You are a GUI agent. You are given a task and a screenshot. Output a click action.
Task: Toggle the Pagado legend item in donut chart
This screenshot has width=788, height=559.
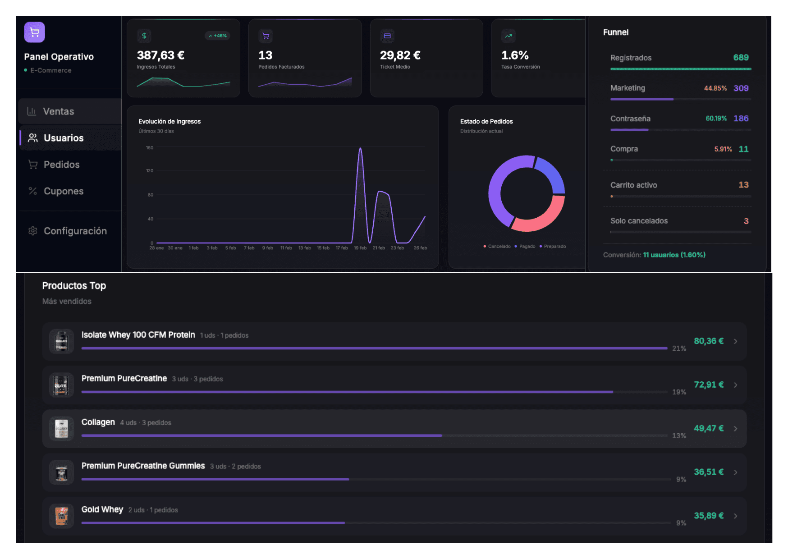pos(525,247)
